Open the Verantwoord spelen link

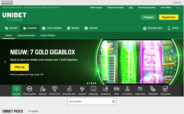(147, 8)
